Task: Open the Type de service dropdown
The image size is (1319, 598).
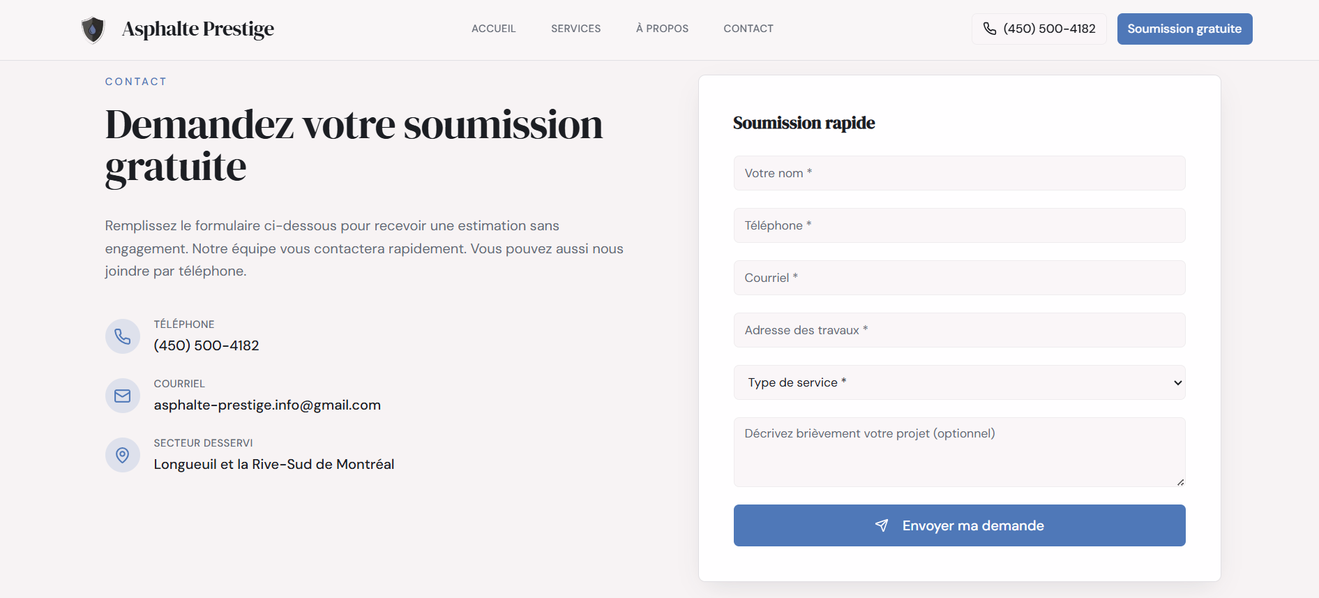Action: [x=959, y=382]
